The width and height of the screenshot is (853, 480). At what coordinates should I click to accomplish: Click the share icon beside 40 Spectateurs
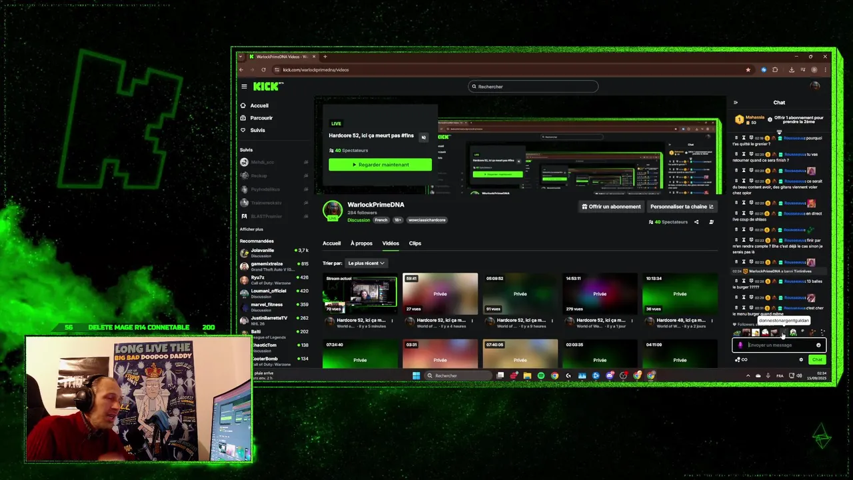696,222
